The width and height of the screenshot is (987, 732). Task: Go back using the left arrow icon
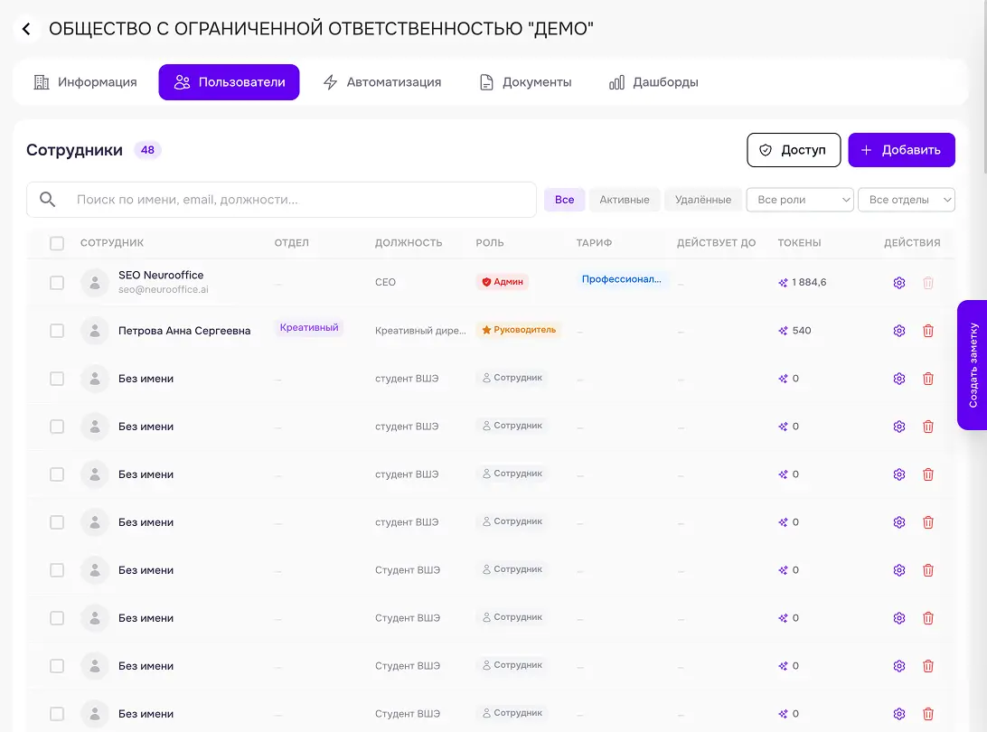pyautogui.click(x=26, y=29)
